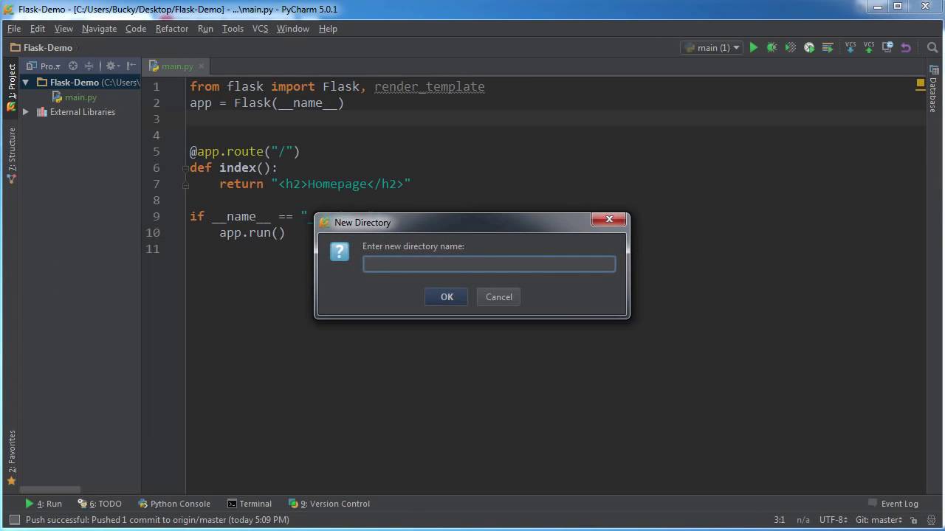Close the main.py editor tab
Screen dimensions: 945x531
pyautogui.click(x=202, y=66)
